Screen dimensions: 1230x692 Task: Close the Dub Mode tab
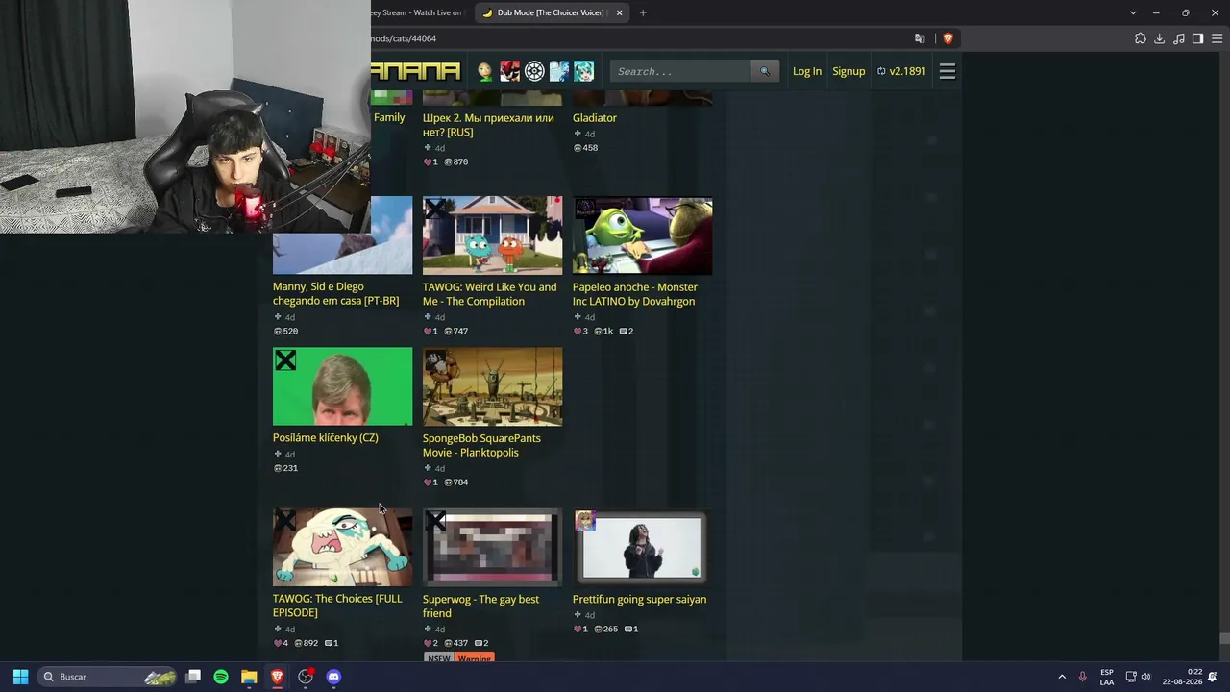(620, 12)
